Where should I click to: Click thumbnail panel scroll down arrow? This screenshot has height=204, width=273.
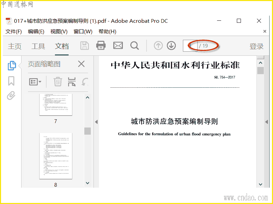click(88, 183)
